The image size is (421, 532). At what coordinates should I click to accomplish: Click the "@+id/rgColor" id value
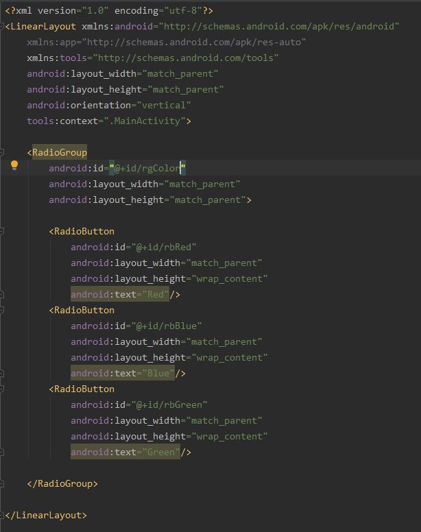coord(147,168)
